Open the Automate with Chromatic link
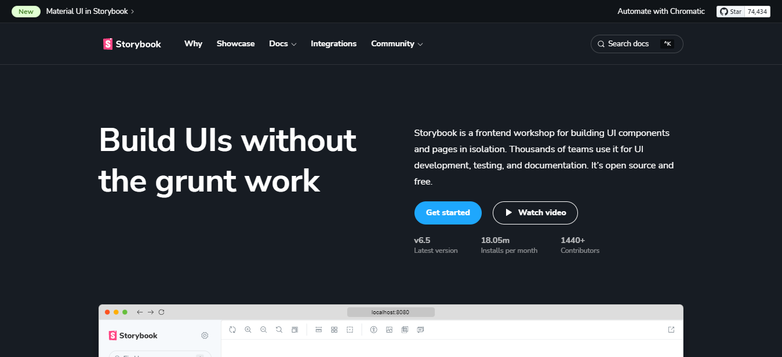The height and width of the screenshot is (357, 782). tap(661, 12)
